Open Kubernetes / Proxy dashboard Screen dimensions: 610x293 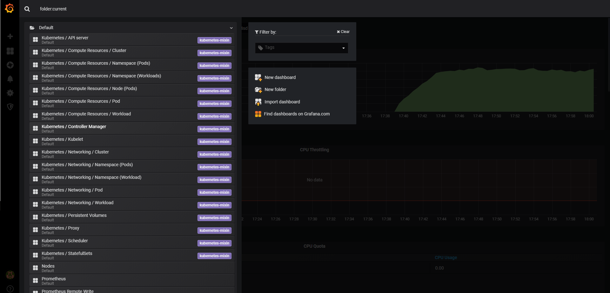tap(132, 230)
